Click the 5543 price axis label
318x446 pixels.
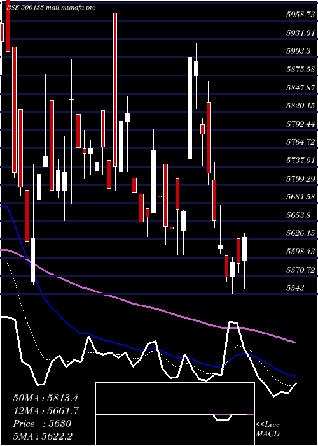coord(296,287)
